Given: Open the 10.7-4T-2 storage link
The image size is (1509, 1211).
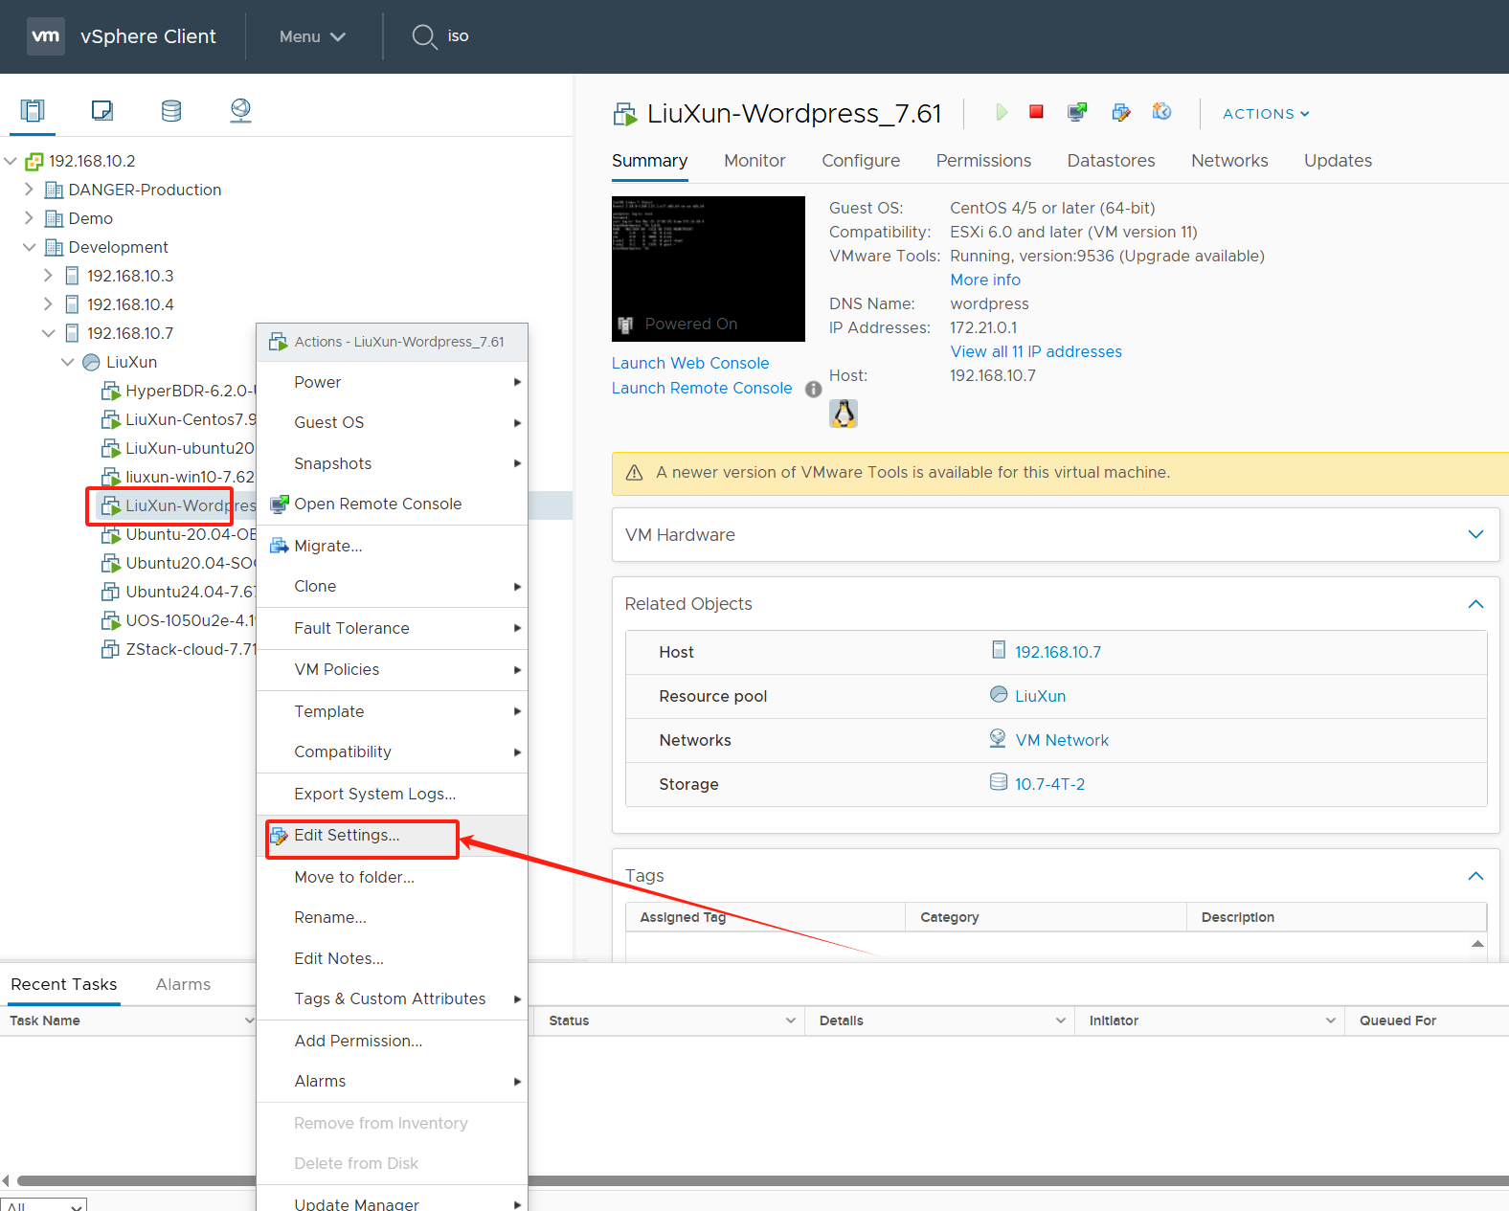Looking at the screenshot, I should 1050,784.
